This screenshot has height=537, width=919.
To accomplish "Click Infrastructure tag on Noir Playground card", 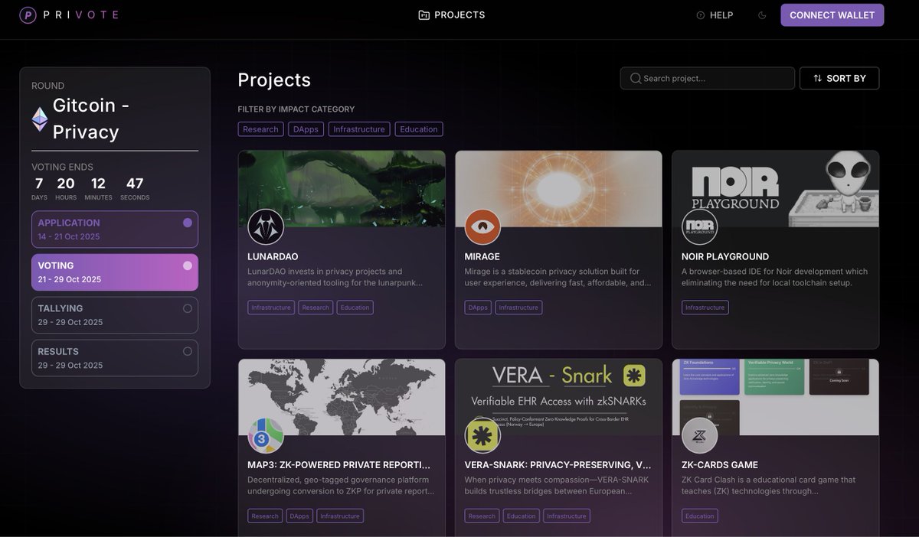I will click(x=705, y=308).
